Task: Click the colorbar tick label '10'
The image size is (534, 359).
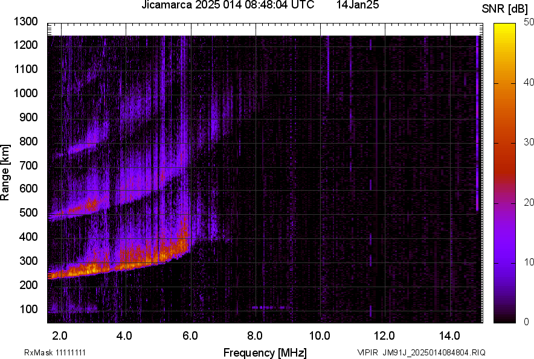Action: coord(529,262)
